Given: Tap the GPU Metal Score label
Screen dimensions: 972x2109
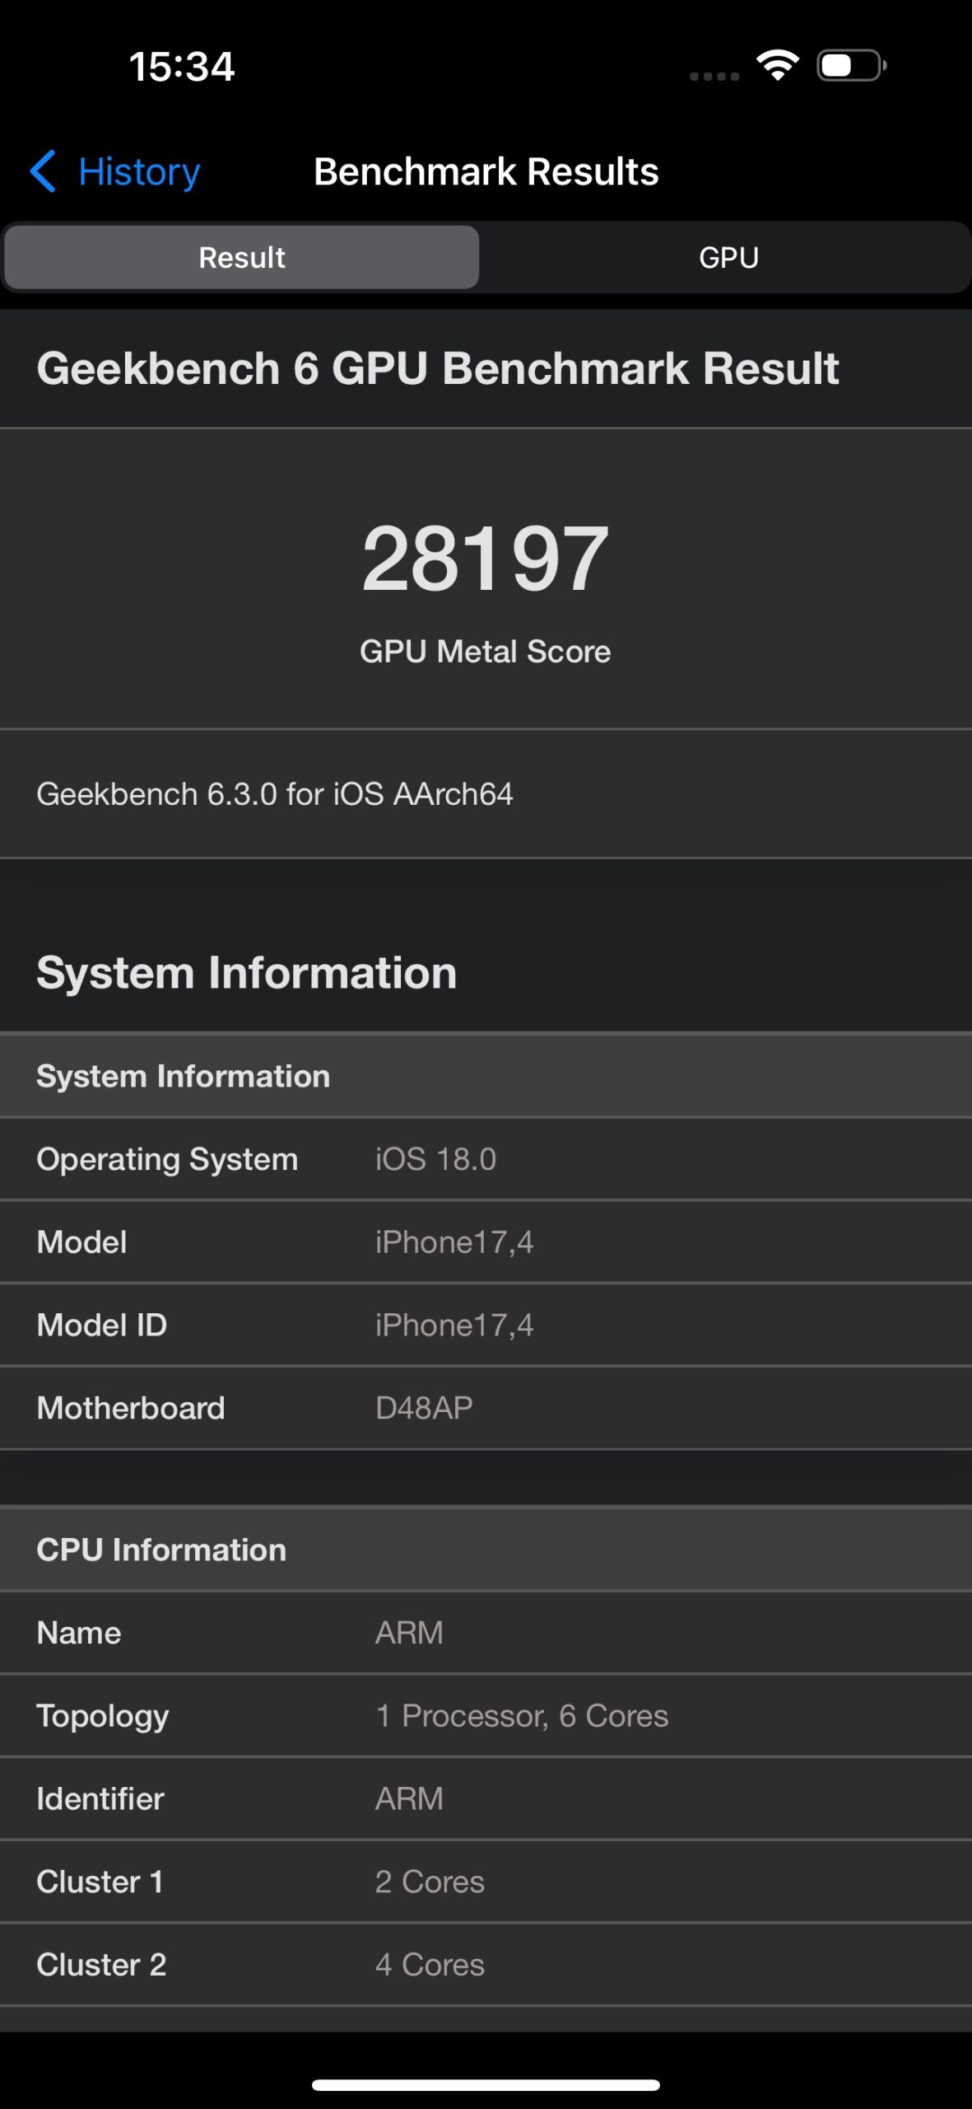Looking at the screenshot, I should pyautogui.click(x=486, y=652).
